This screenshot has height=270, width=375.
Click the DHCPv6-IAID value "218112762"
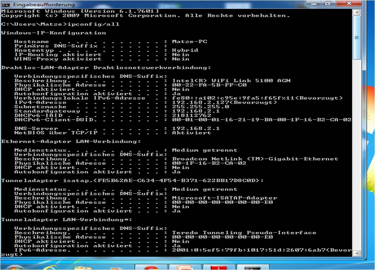click(192, 115)
